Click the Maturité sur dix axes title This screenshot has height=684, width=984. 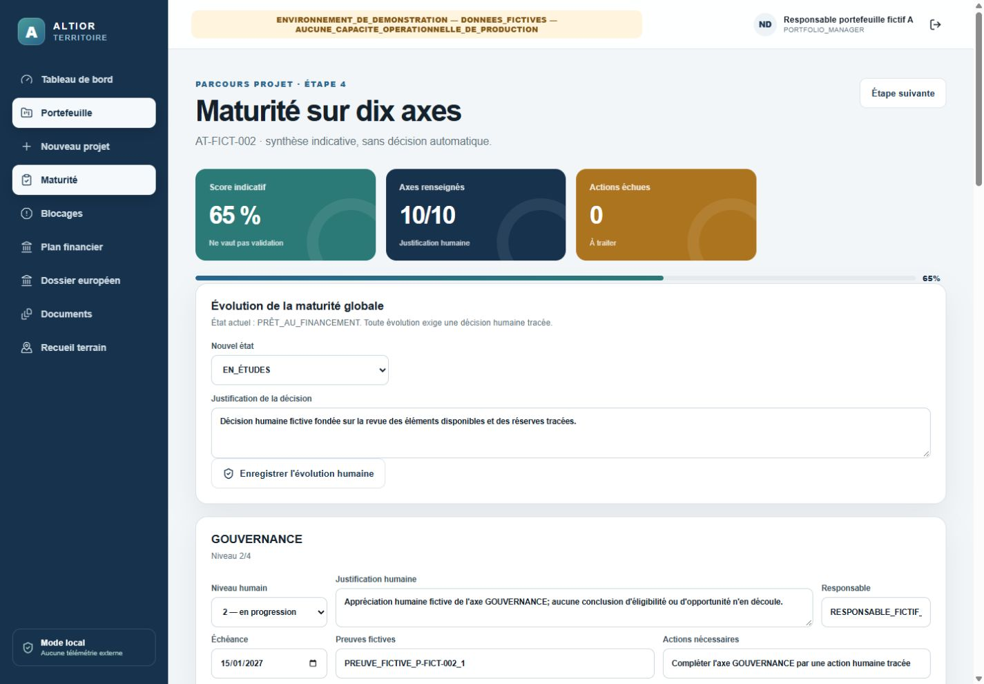point(329,111)
